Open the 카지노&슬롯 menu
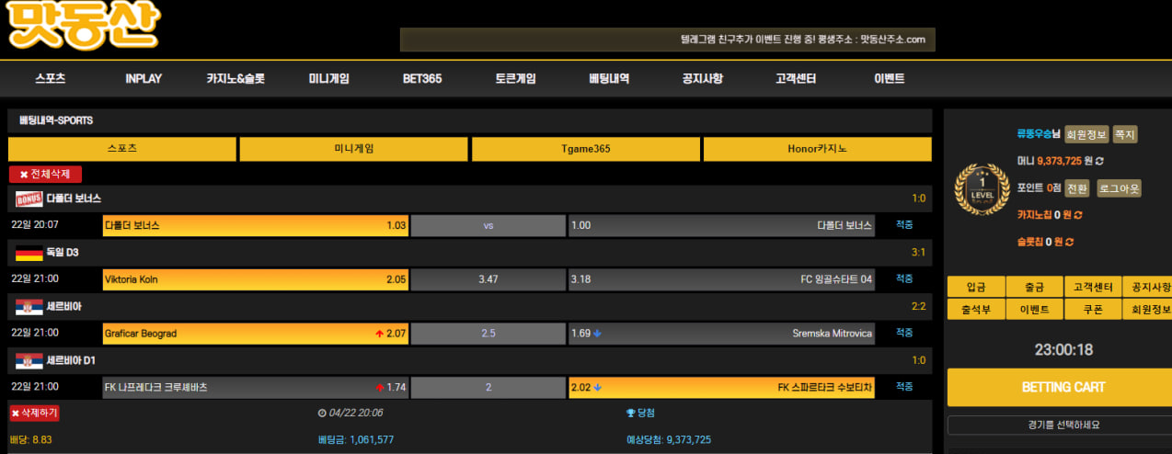Screen dimensions: 1172x454 pos(236,79)
